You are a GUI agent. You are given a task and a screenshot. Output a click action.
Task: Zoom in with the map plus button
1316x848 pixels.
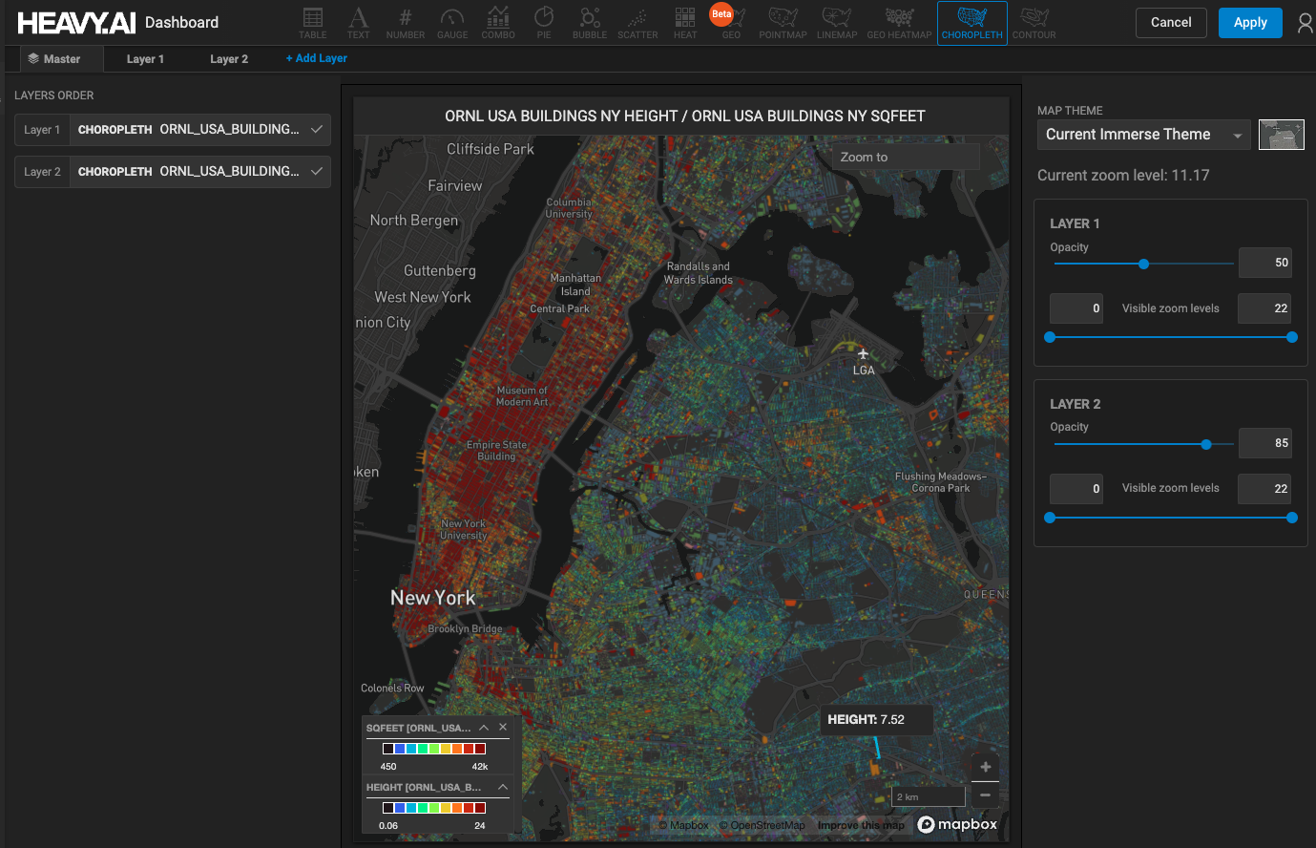(986, 767)
